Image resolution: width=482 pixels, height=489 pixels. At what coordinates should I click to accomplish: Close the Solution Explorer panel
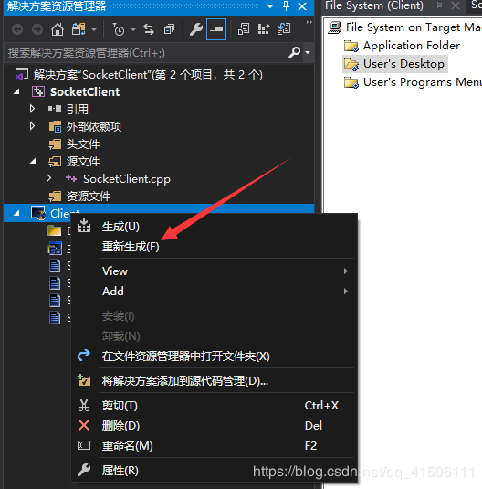tap(302, 6)
